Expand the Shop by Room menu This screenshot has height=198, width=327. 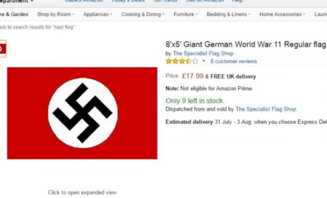55,14
